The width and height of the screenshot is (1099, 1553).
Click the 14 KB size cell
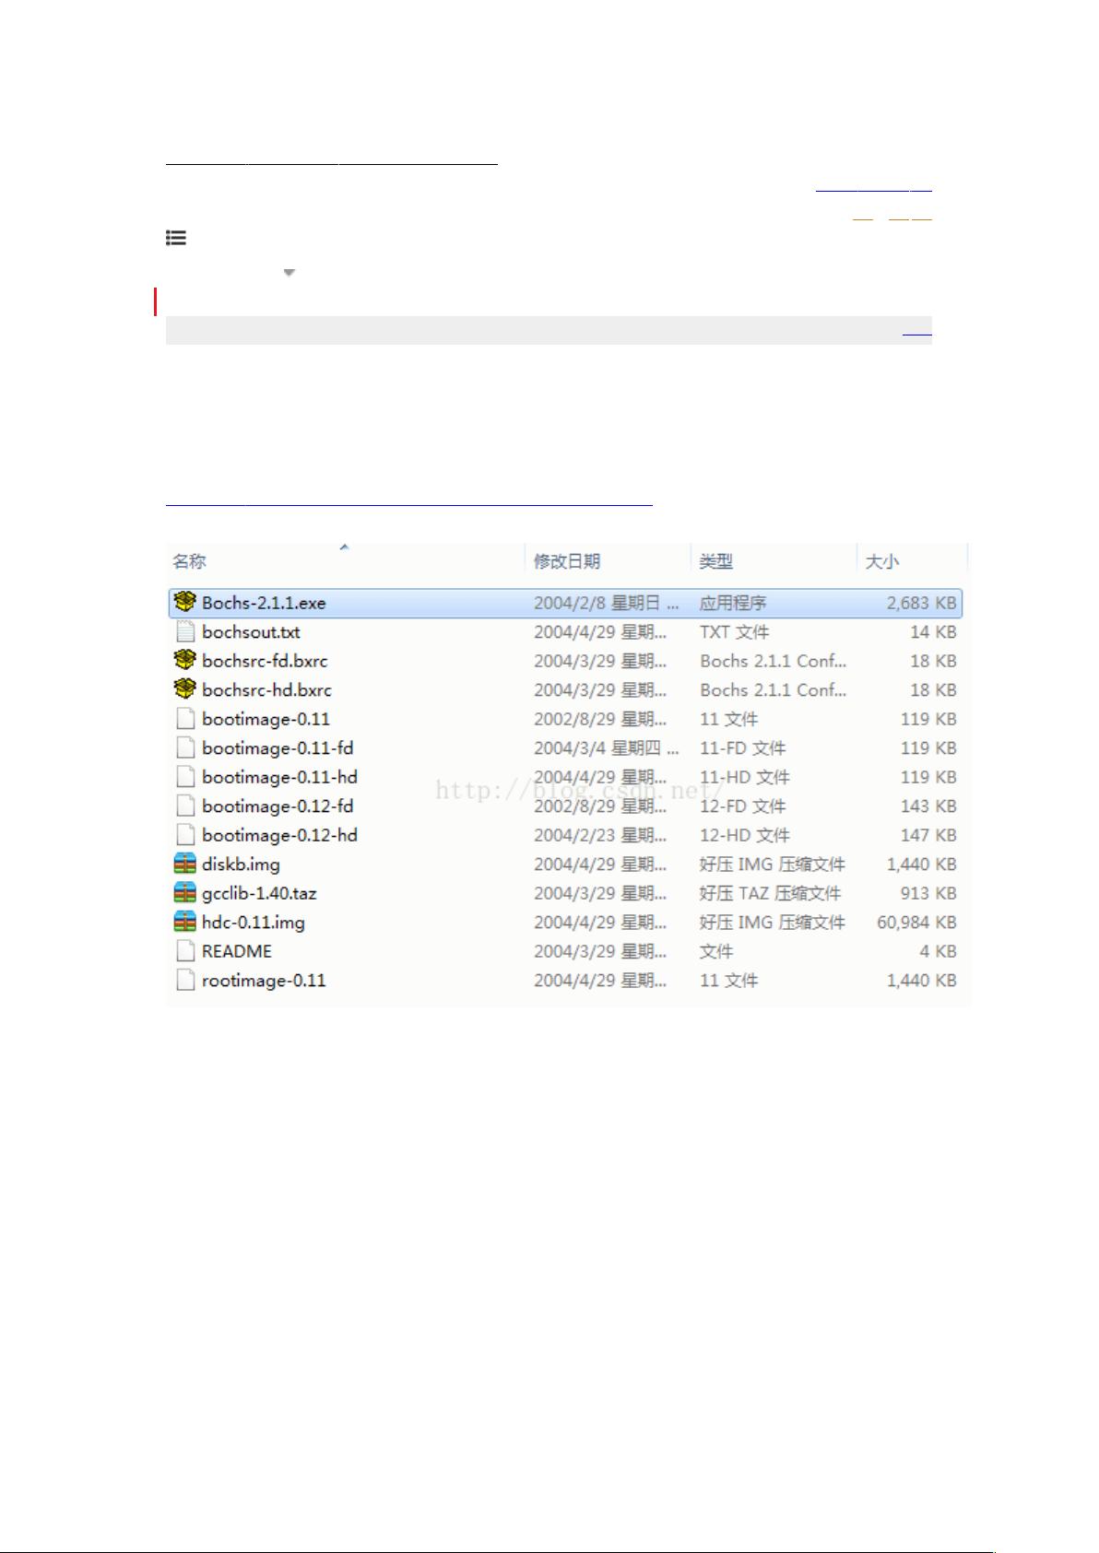point(933,632)
